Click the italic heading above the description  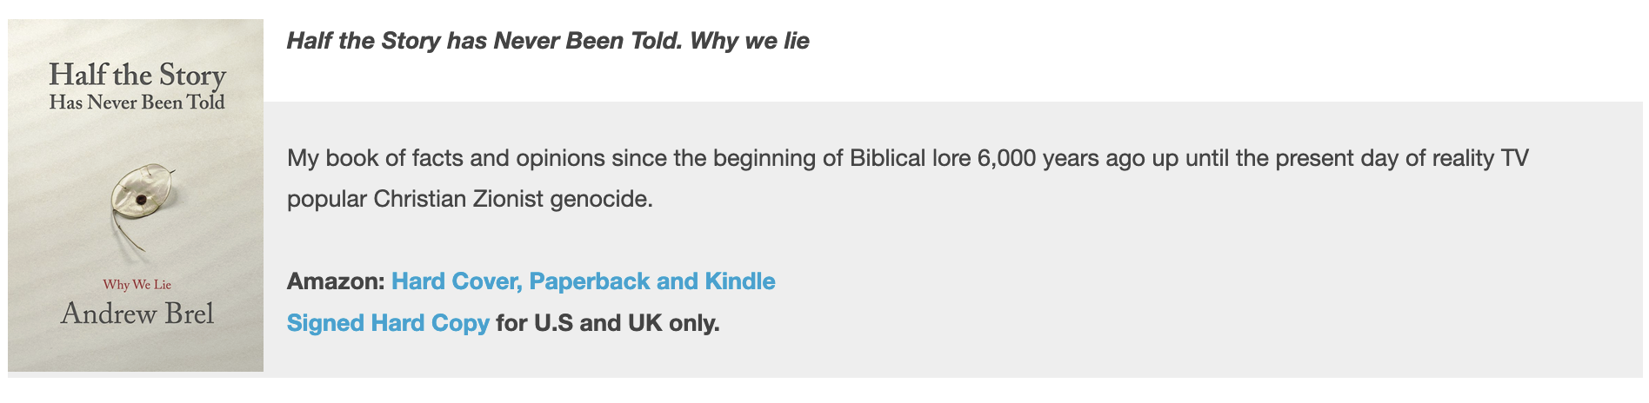[548, 41]
